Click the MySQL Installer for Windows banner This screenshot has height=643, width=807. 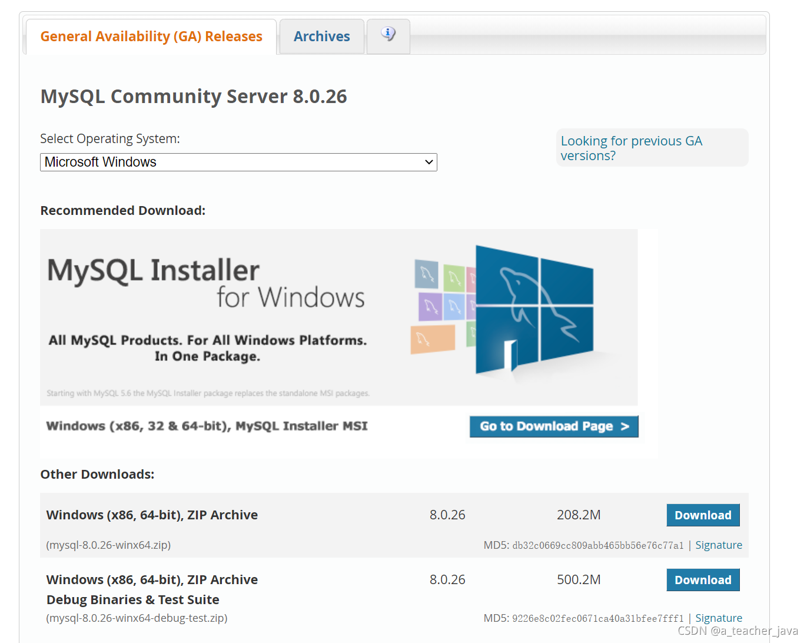[338, 317]
